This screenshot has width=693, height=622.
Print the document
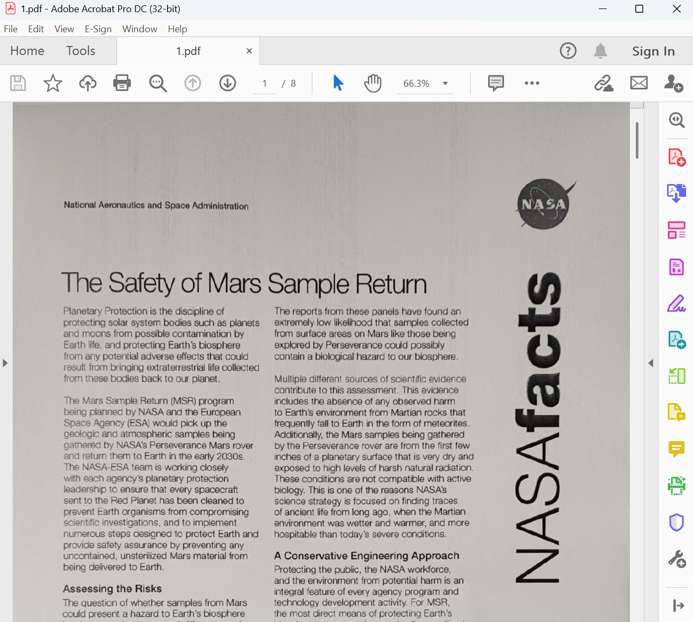(x=122, y=83)
